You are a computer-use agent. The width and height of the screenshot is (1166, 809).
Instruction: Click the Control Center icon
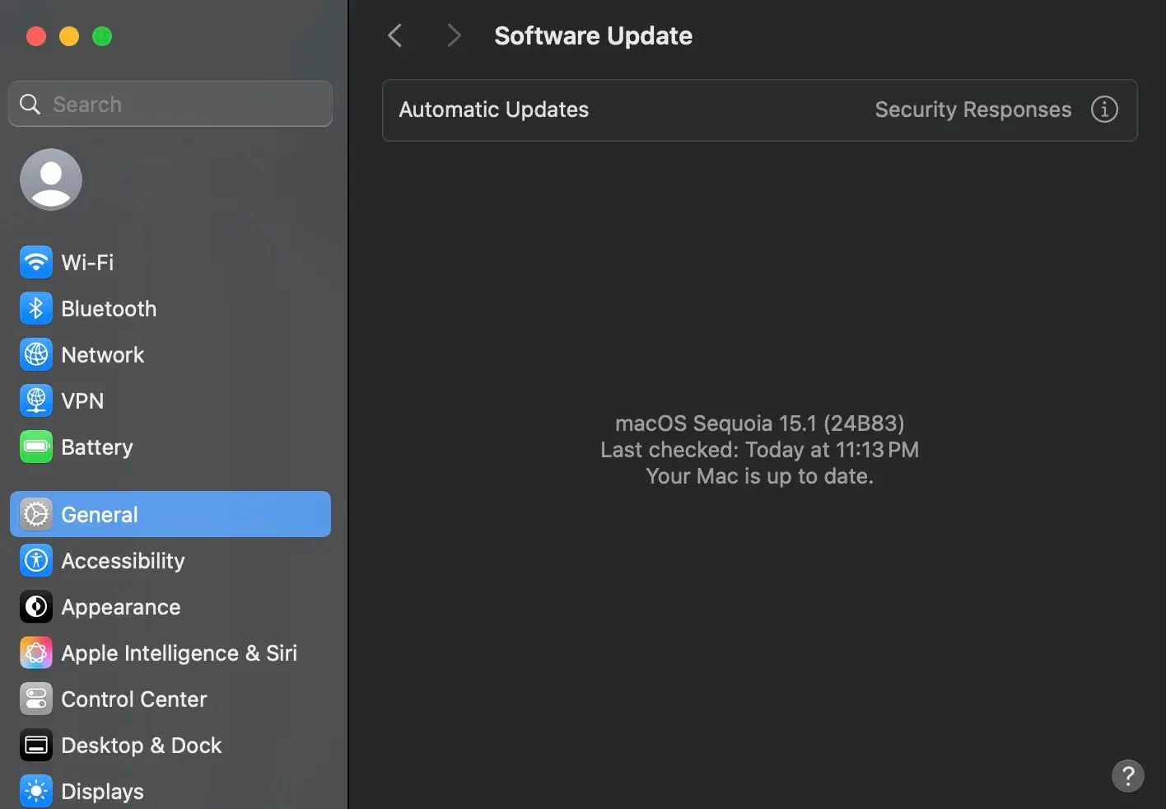click(x=35, y=699)
